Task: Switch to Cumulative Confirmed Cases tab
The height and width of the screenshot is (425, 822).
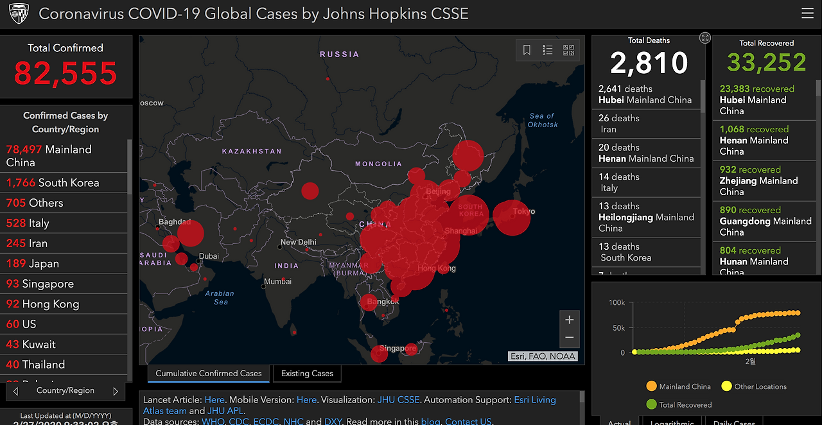Action: (209, 373)
